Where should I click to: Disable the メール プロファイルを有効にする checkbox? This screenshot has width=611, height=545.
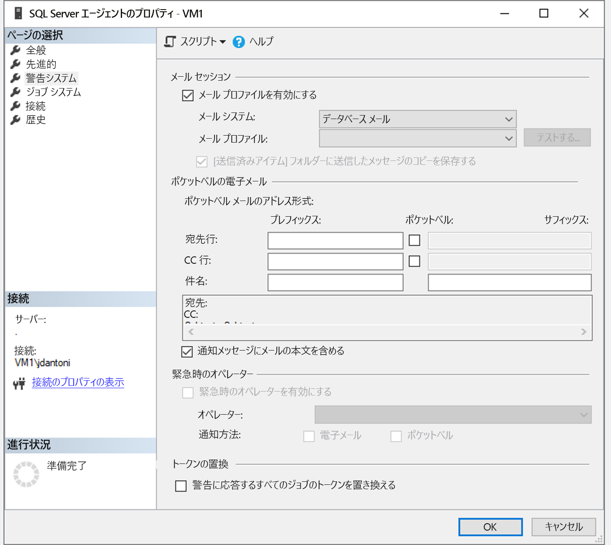pyautogui.click(x=187, y=95)
